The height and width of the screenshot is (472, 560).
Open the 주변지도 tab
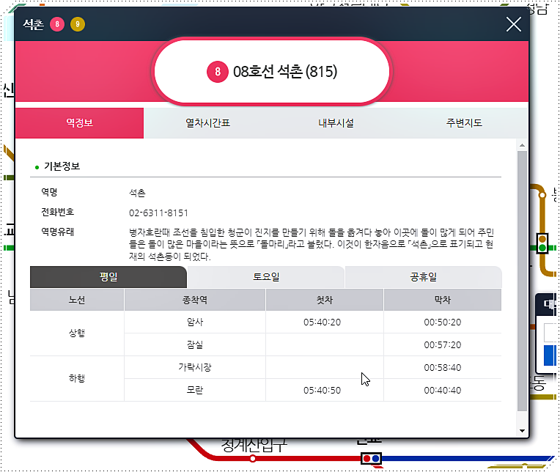click(464, 123)
